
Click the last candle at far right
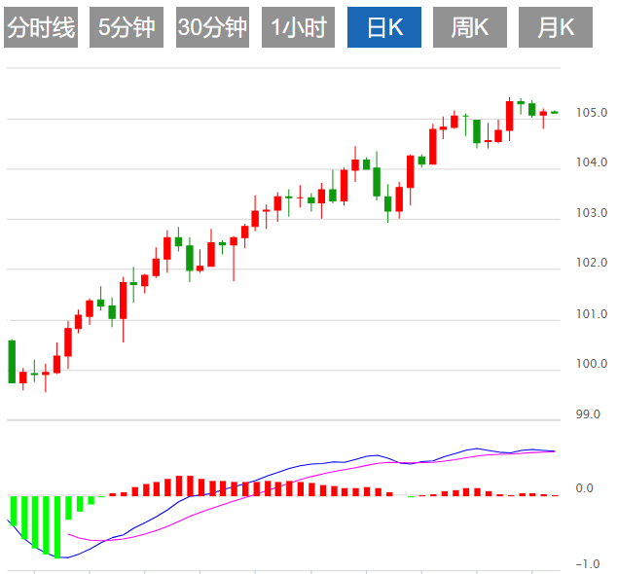555,113
